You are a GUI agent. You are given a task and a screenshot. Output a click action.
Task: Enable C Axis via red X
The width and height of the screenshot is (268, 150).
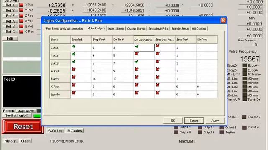click(x=74, y=85)
